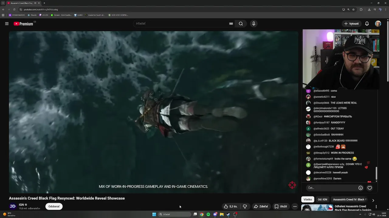Screen dimensions: 389x218
Task: Open the zoom indicator in address bar
Action: (348, 9)
